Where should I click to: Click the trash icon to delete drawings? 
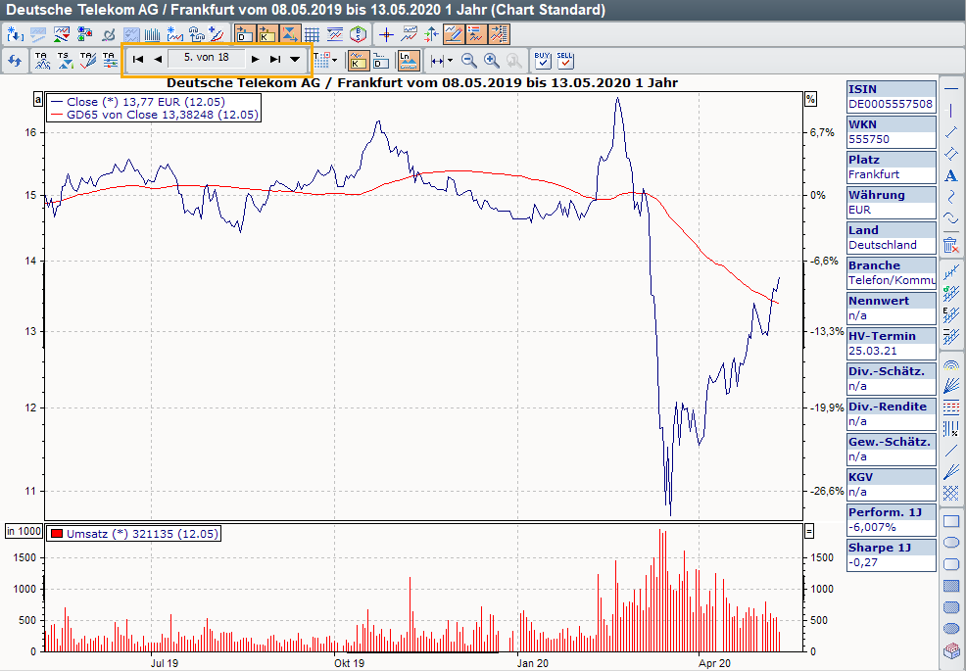click(x=950, y=245)
